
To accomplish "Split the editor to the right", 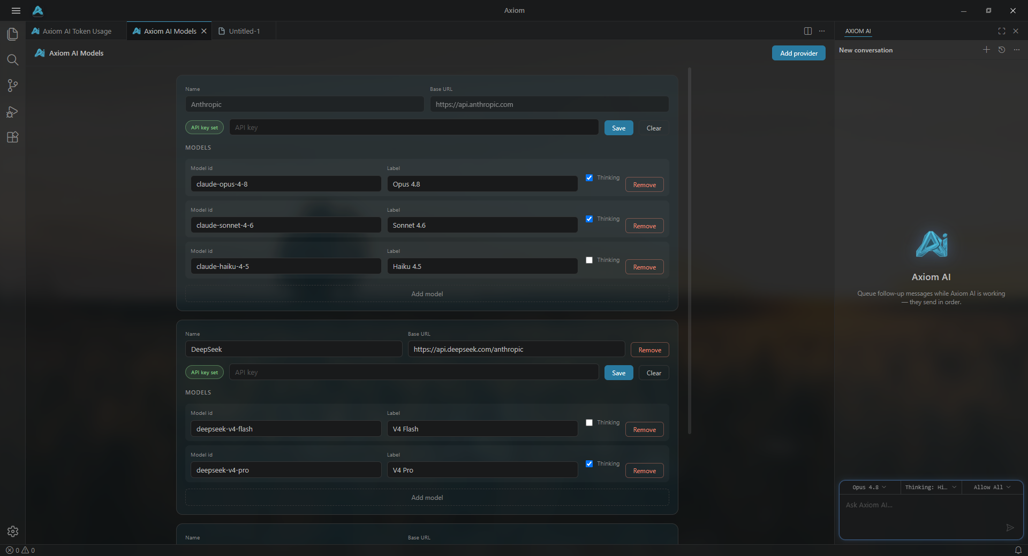I will [808, 31].
